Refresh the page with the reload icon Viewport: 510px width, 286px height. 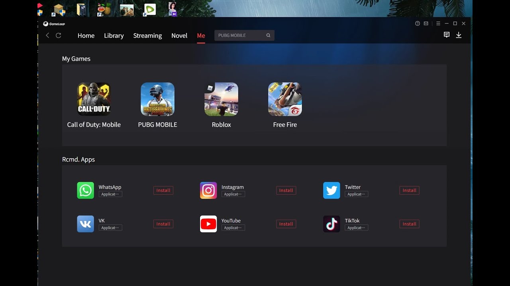pyautogui.click(x=58, y=35)
